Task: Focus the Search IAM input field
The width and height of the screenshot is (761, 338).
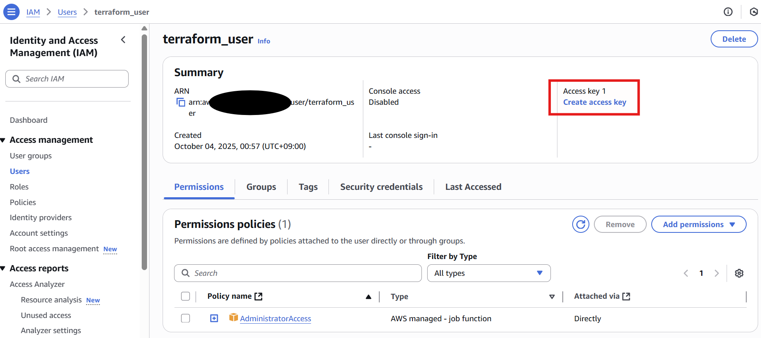Action: [x=67, y=79]
